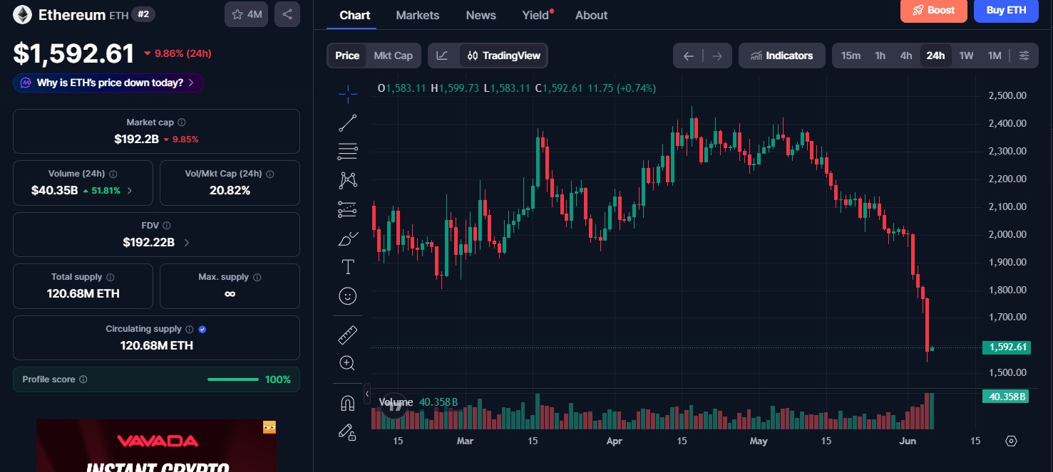Set chart interval to 15m
The height and width of the screenshot is (472, 1053).
click(x=851, y=56)
